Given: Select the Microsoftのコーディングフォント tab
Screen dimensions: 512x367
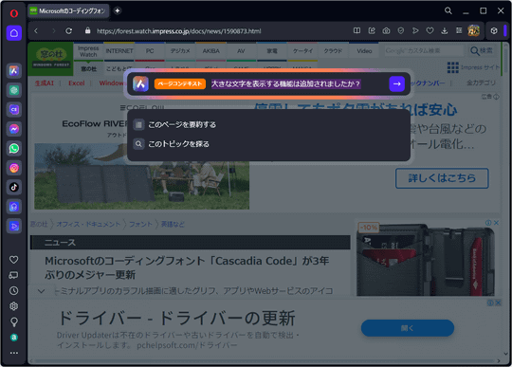Looking at the screenshot, I should click(68, 11).
